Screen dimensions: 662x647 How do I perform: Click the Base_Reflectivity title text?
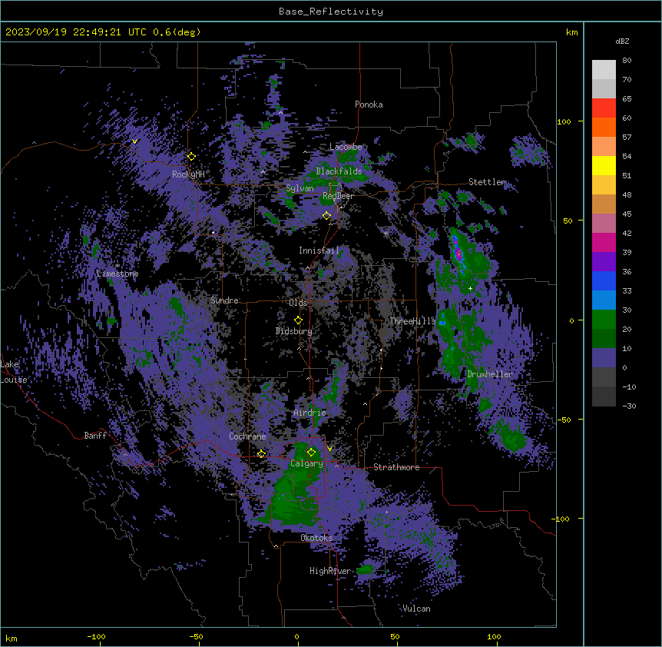[330, 12]
